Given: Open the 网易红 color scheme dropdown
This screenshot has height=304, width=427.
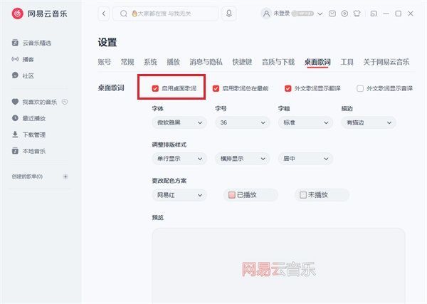Looking at the screenshot, I should 179,194.
